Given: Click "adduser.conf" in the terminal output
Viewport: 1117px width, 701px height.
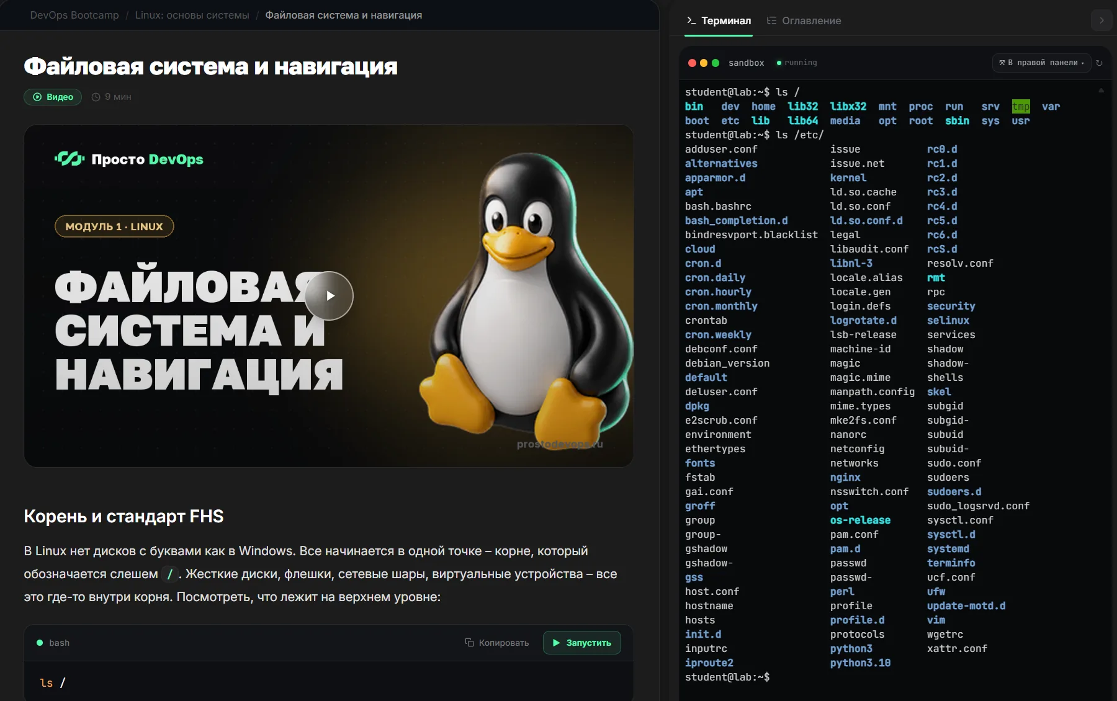Looking at the screenshot, I should click(721, 150).
